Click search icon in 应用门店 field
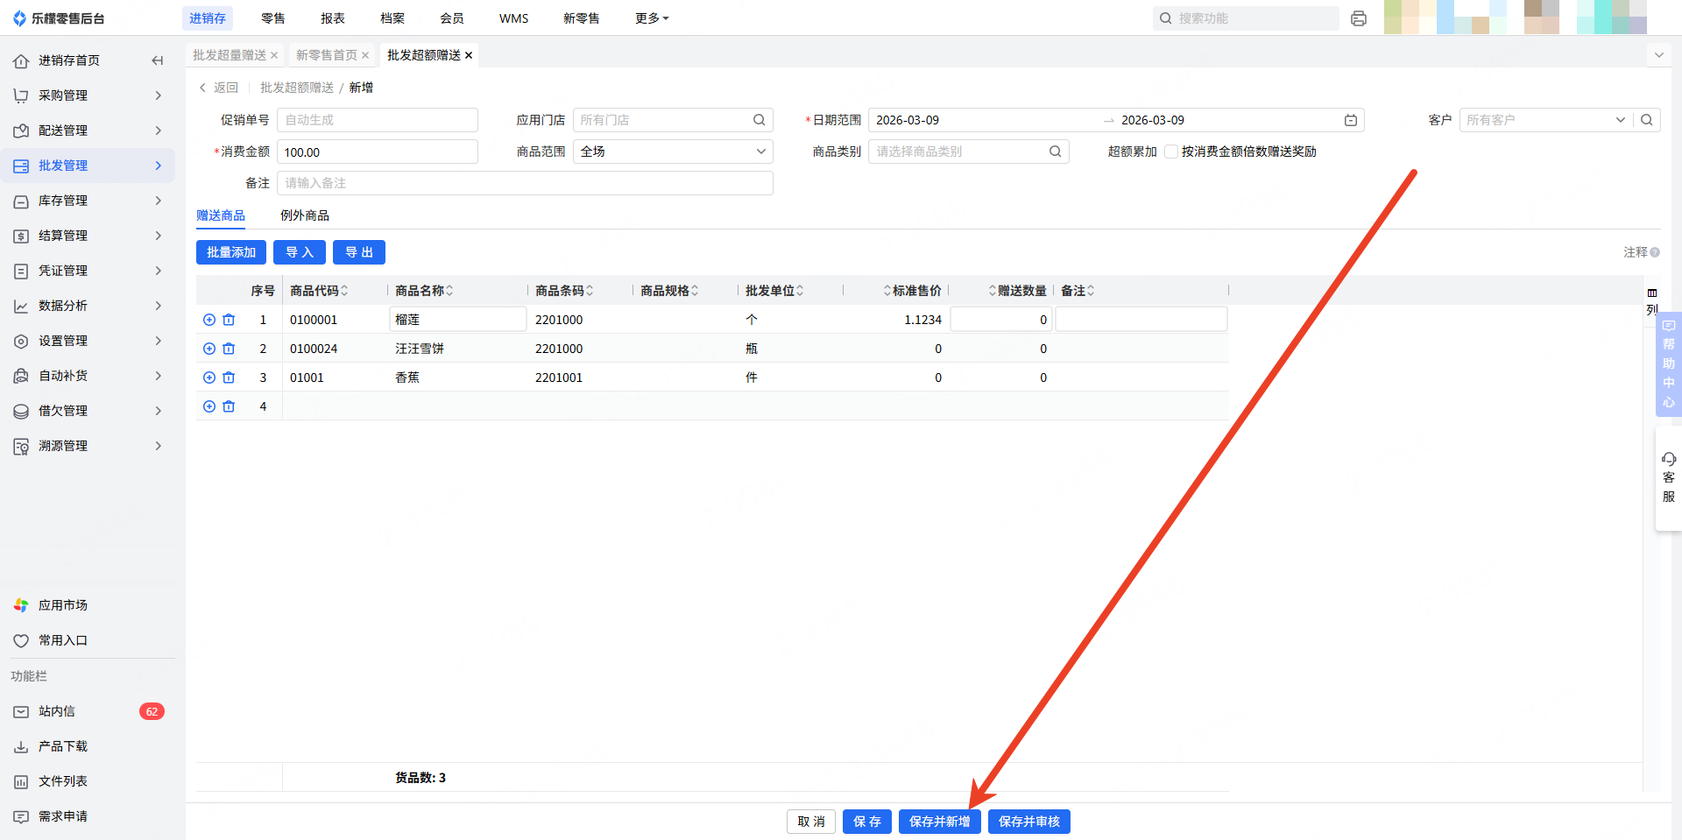Viewport: 1682px width, 840px height. (760, 120)
